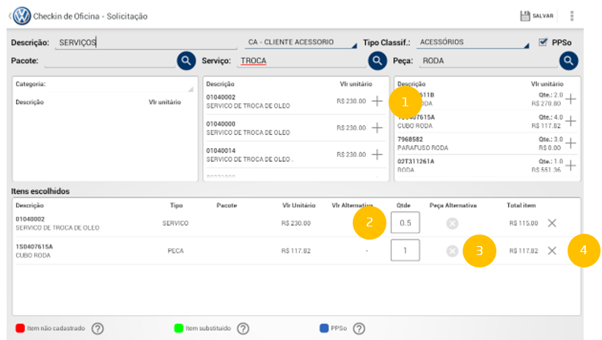
Task: Add part PARAFUSO RODA with plus icon
Action: [x=571, y=143]
